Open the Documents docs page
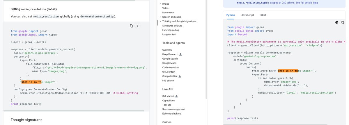This screenshot has height=125, width=349. (x=168, y=13)
